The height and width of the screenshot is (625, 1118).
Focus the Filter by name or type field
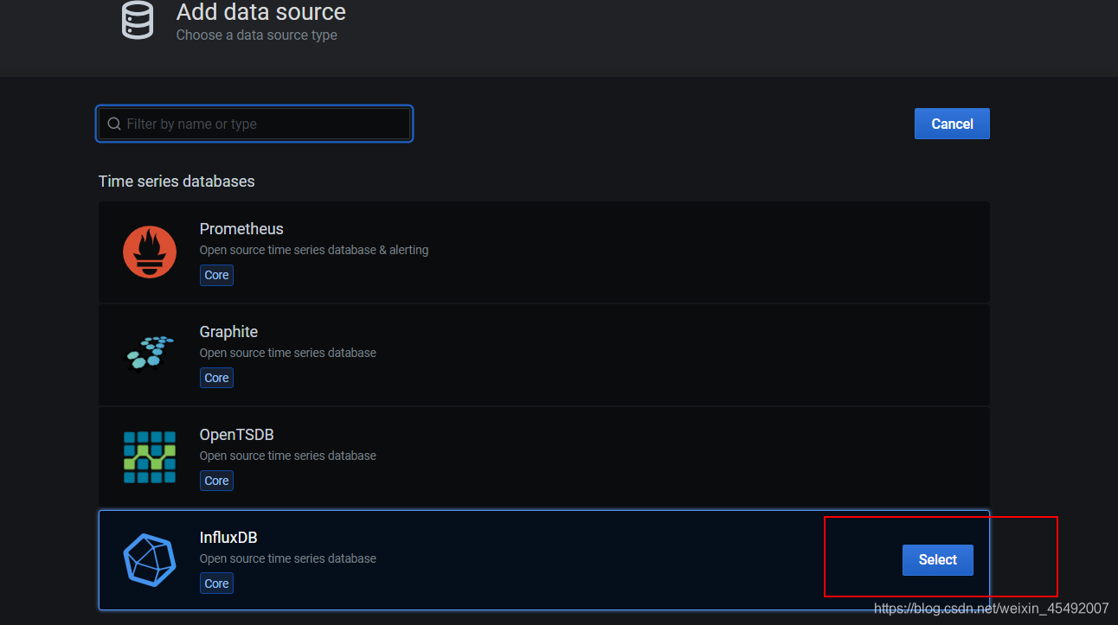[x=254, y=124]
